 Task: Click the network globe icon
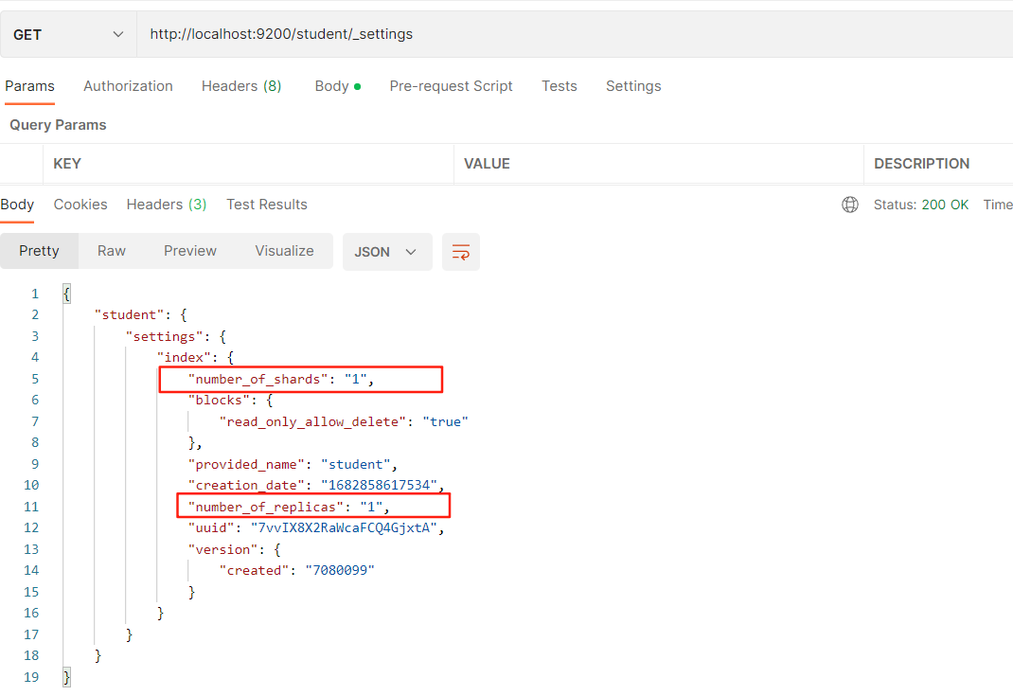[x=850, y=205]
